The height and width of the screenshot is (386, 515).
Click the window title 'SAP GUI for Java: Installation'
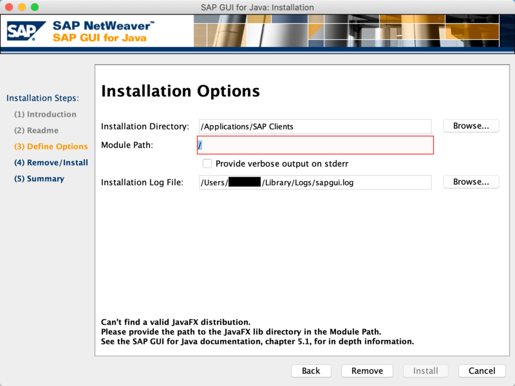(257, 7)
